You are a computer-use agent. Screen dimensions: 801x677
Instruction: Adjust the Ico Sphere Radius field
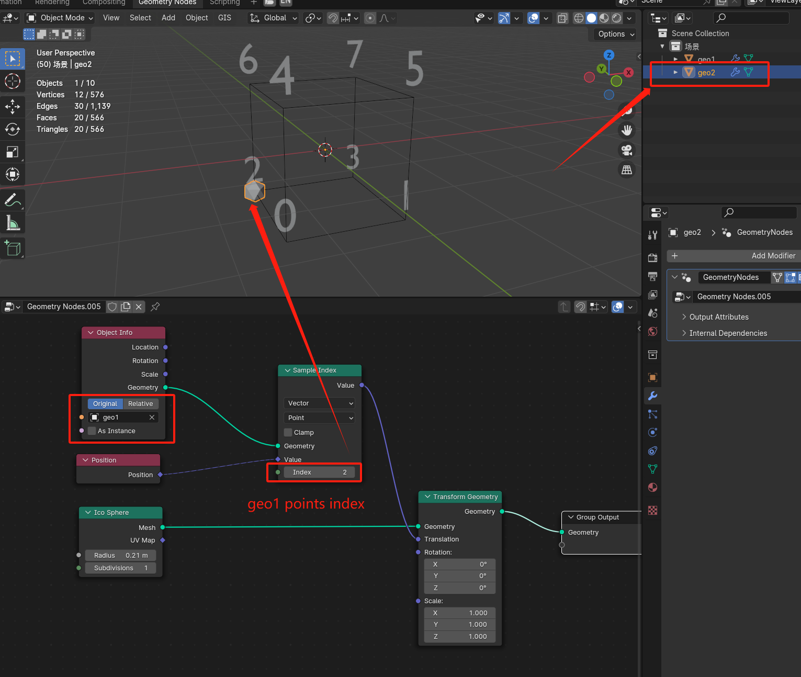point(120,556)
